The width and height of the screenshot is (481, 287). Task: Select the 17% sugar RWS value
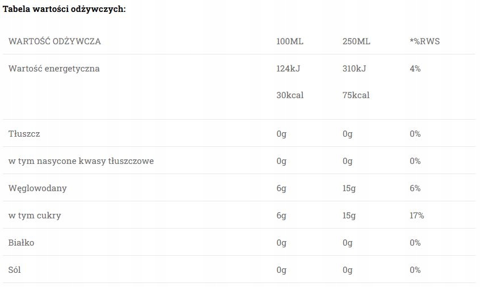click(416, 216)
